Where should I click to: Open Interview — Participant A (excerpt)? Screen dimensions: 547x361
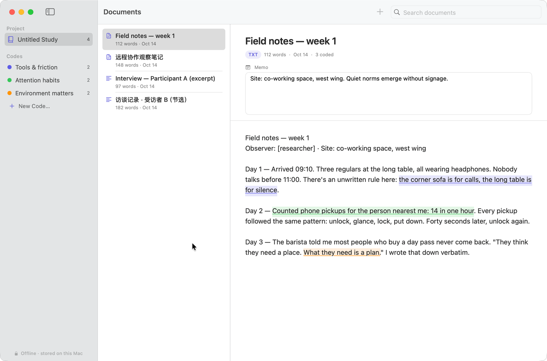pyautogui.click(x=164, y=82)
